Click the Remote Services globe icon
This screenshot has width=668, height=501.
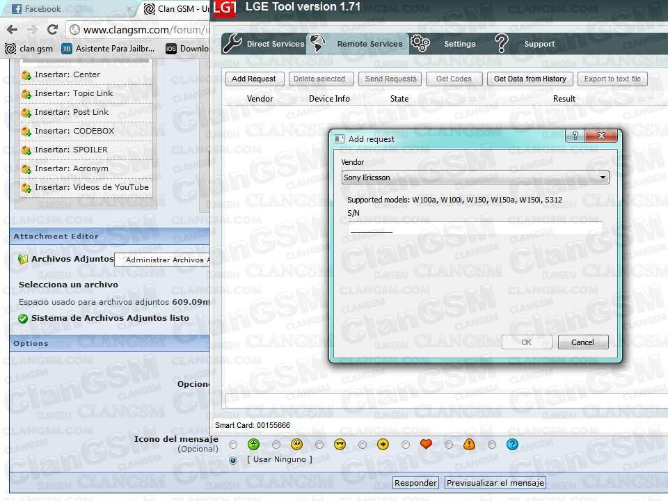point(317,43)
